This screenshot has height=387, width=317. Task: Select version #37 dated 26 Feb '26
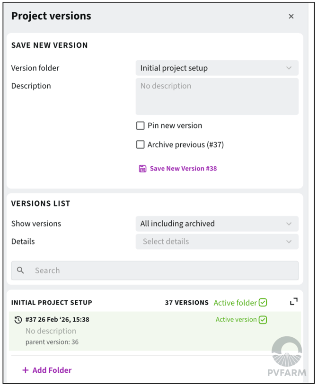[x=57, y=320]
